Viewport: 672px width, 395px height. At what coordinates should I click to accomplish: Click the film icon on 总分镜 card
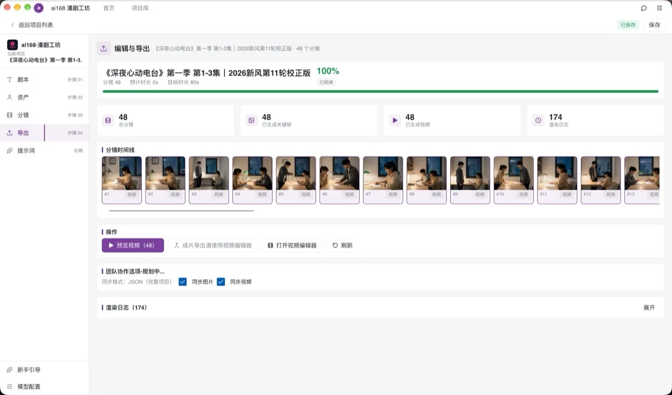pos(108,120)
